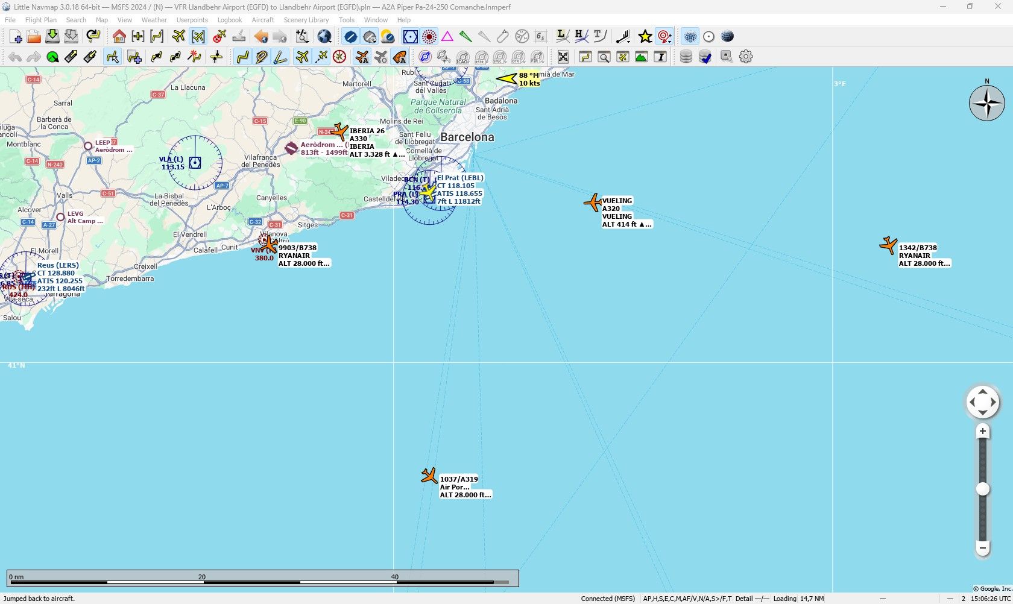Go to the home view
This screenshot has height=604, width=1013.
(x=119, y=37)
